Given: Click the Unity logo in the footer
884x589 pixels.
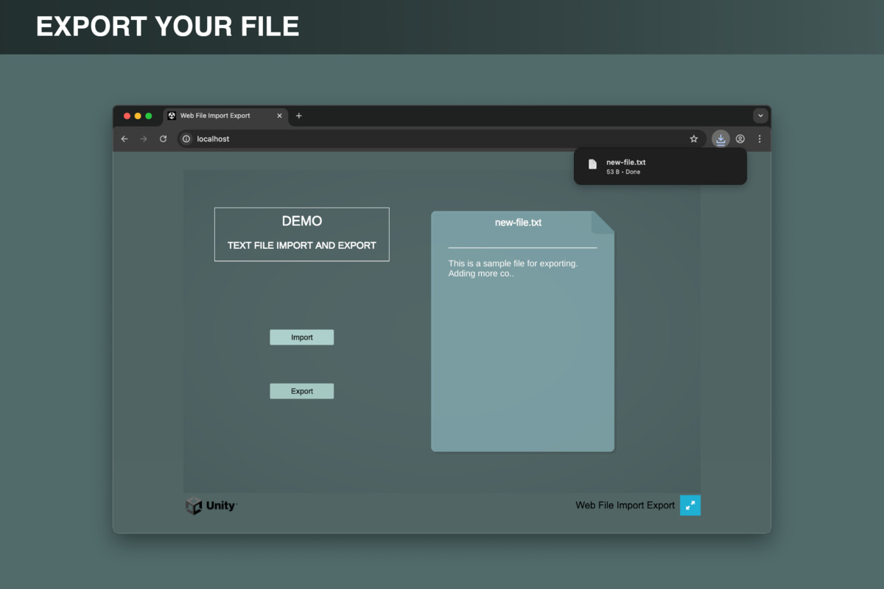Looking at the screenshot, I should point(210,506).
